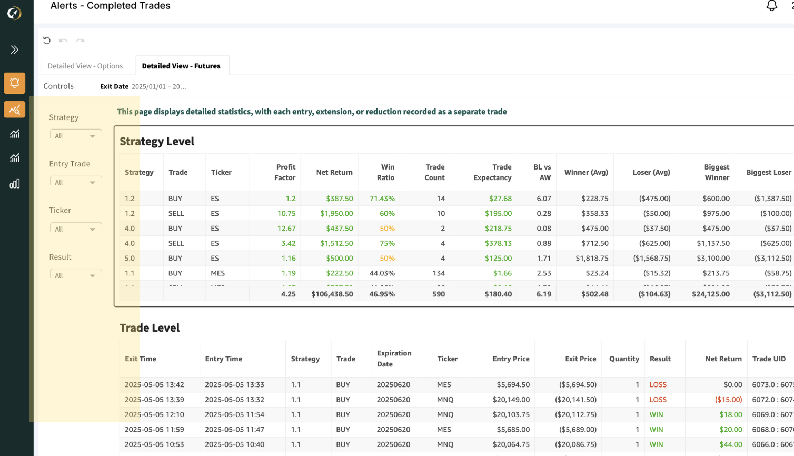
Task: Click the undo arrow icon
Action: (x=63, y=41)
